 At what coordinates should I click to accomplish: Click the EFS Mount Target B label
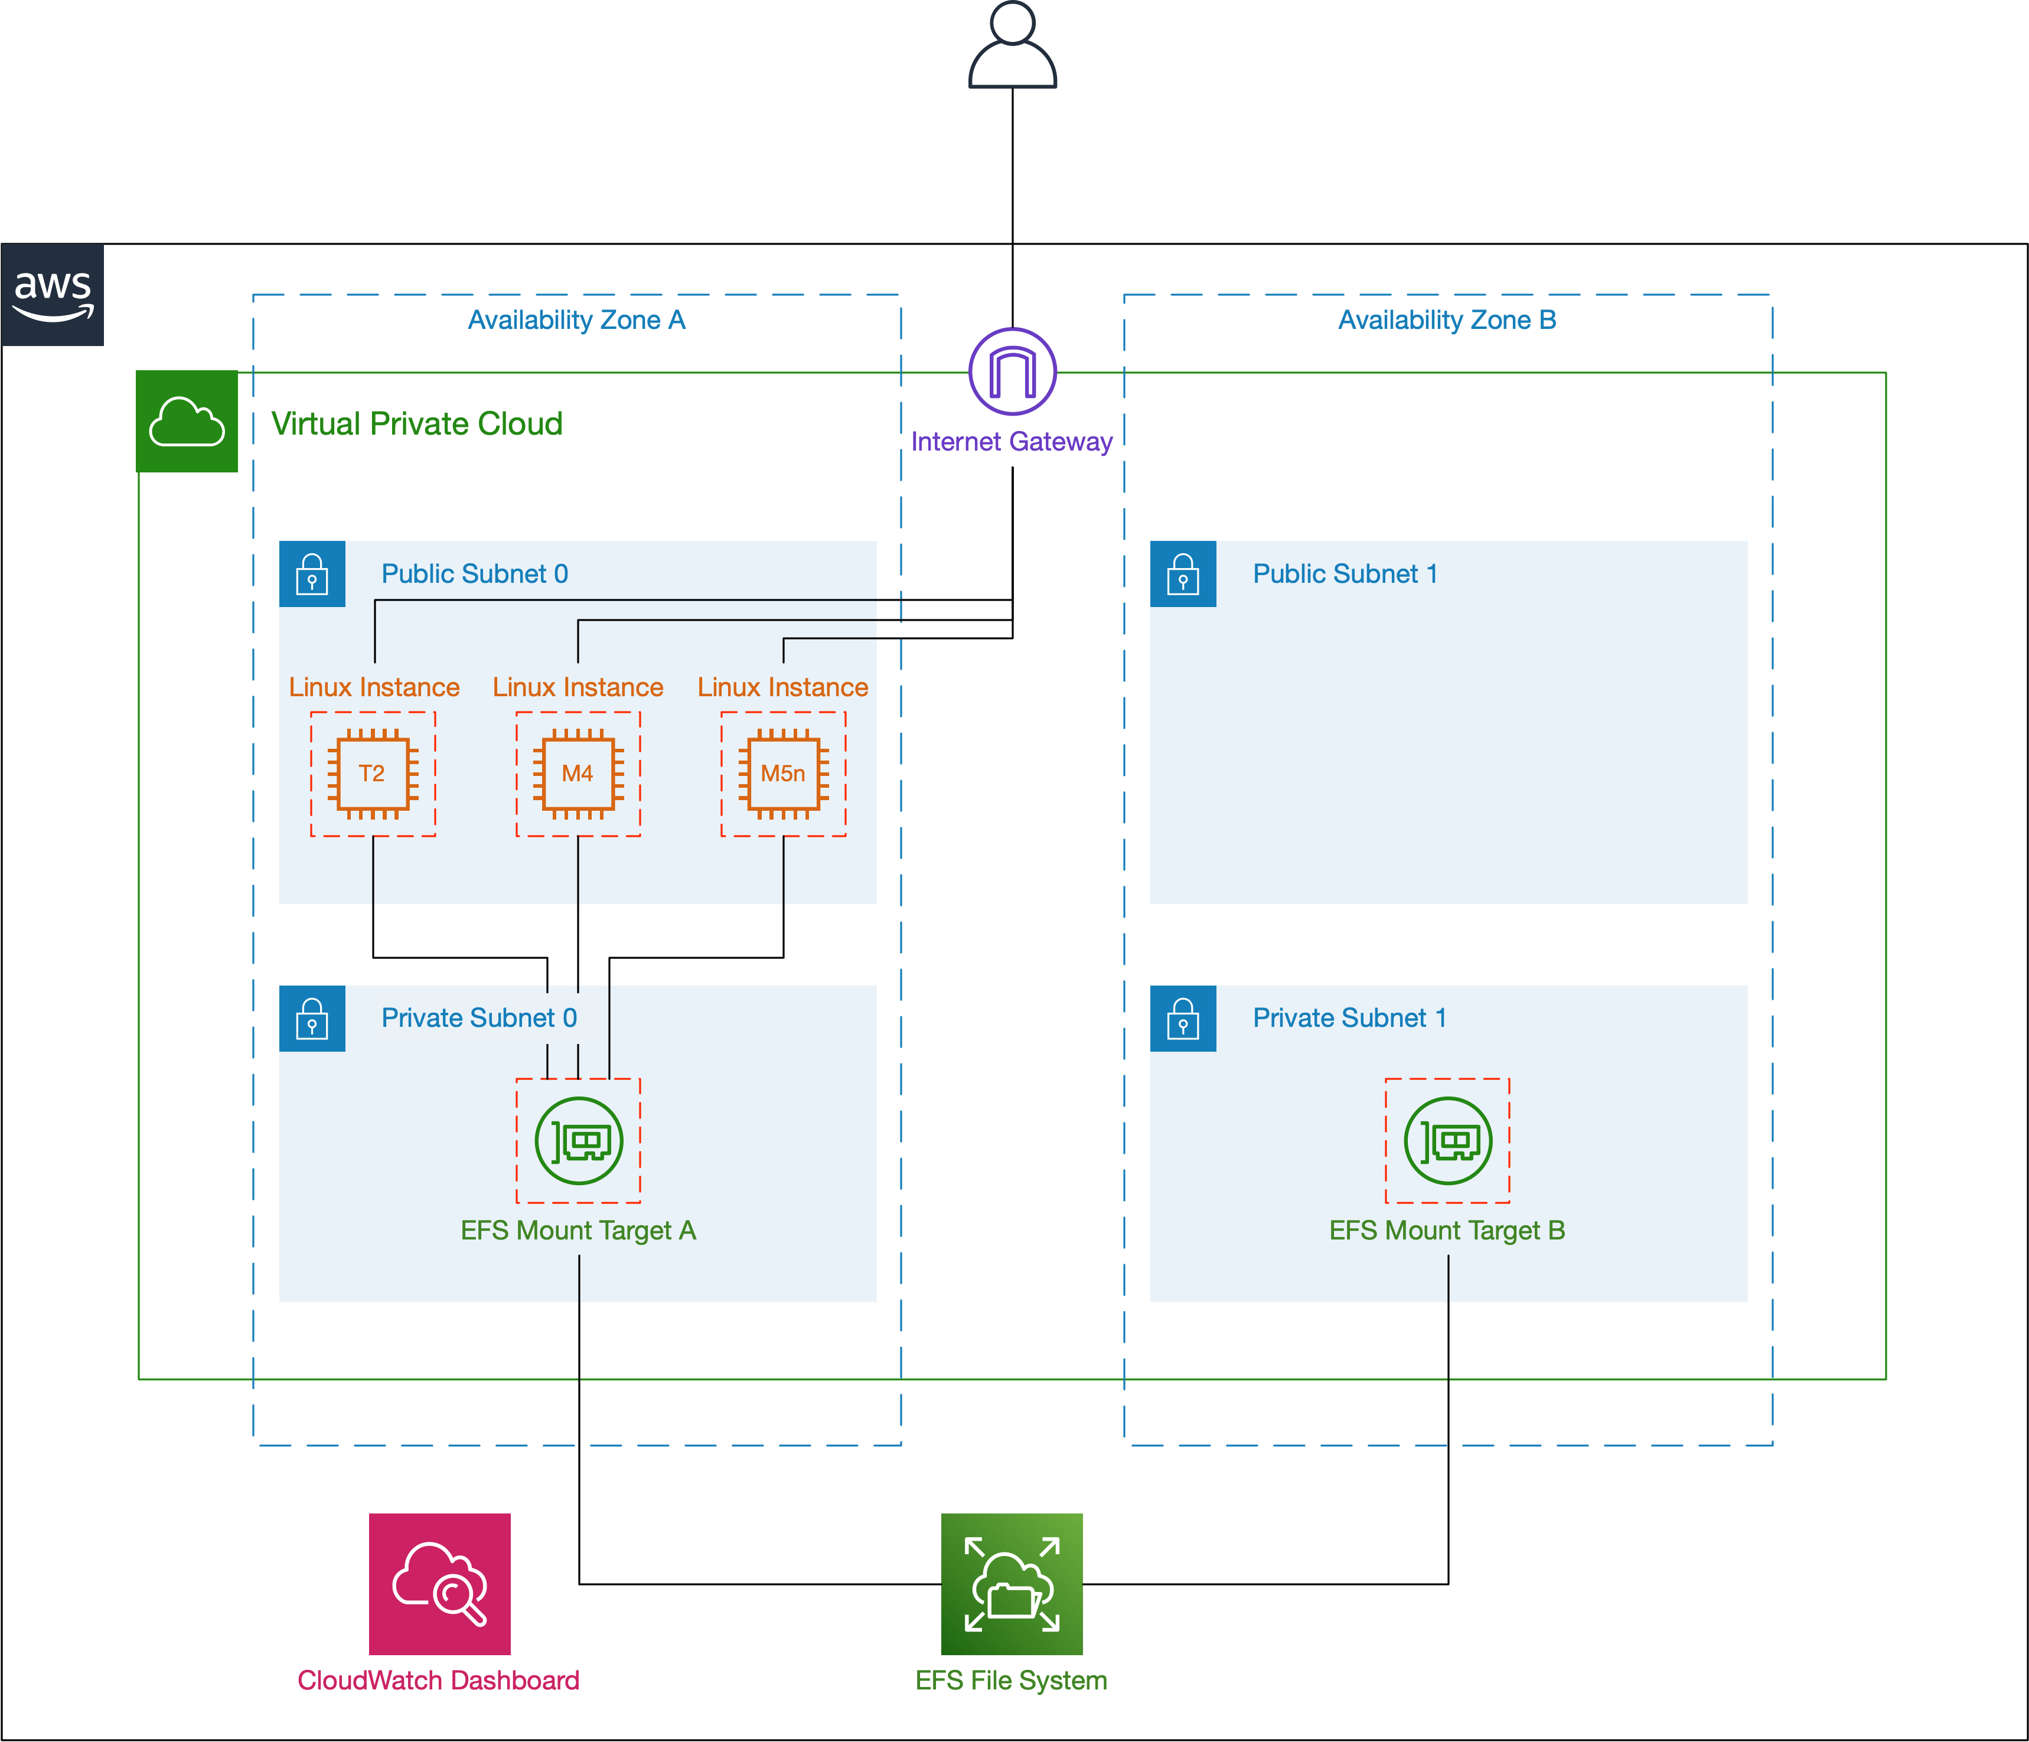coord(1447,1231)
